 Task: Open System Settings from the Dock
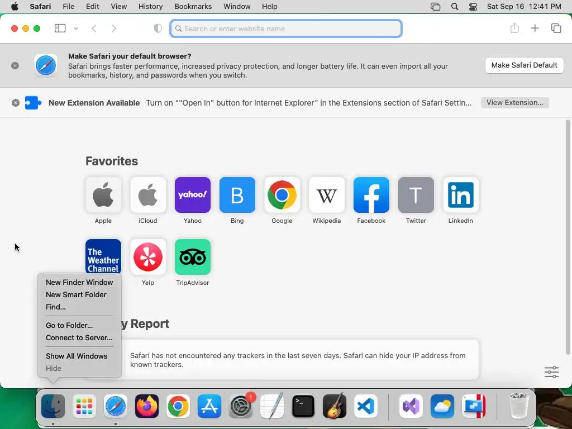[241, 406]
